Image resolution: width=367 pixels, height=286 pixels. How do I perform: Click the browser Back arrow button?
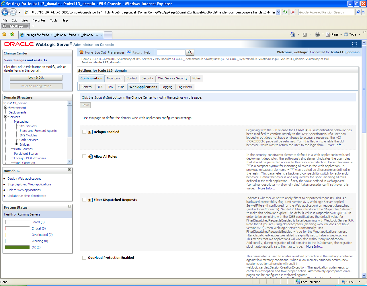tap(5, 12)
